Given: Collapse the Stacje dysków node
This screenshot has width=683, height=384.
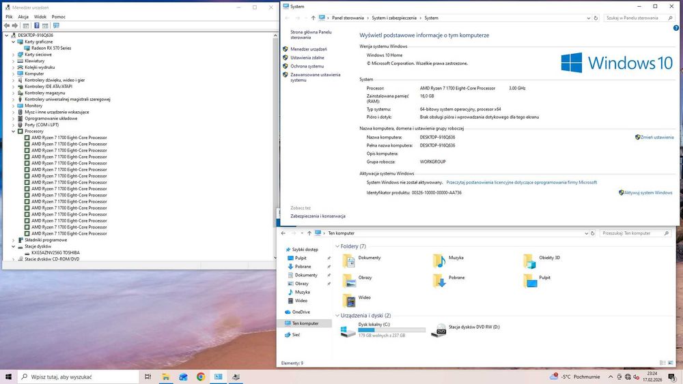Looking at the screenshot, I should coord(14,246).
